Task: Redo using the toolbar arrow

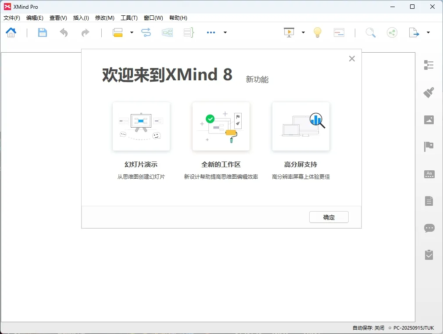Action: click(x=85, y=32)
